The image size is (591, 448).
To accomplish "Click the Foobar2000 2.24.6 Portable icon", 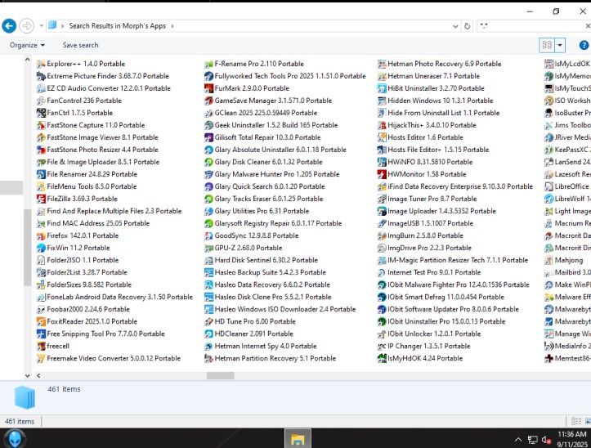I will click(41, 309).
